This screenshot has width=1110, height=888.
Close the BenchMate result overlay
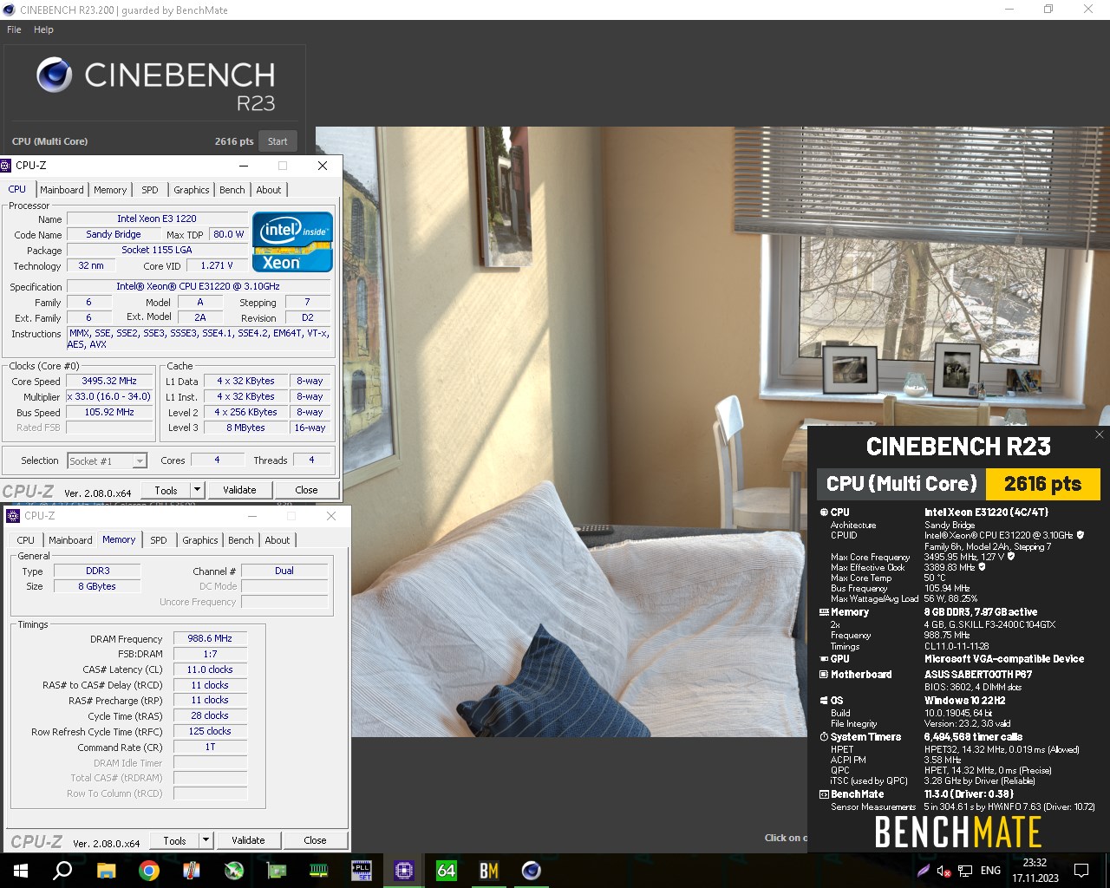pos(1100,434)
